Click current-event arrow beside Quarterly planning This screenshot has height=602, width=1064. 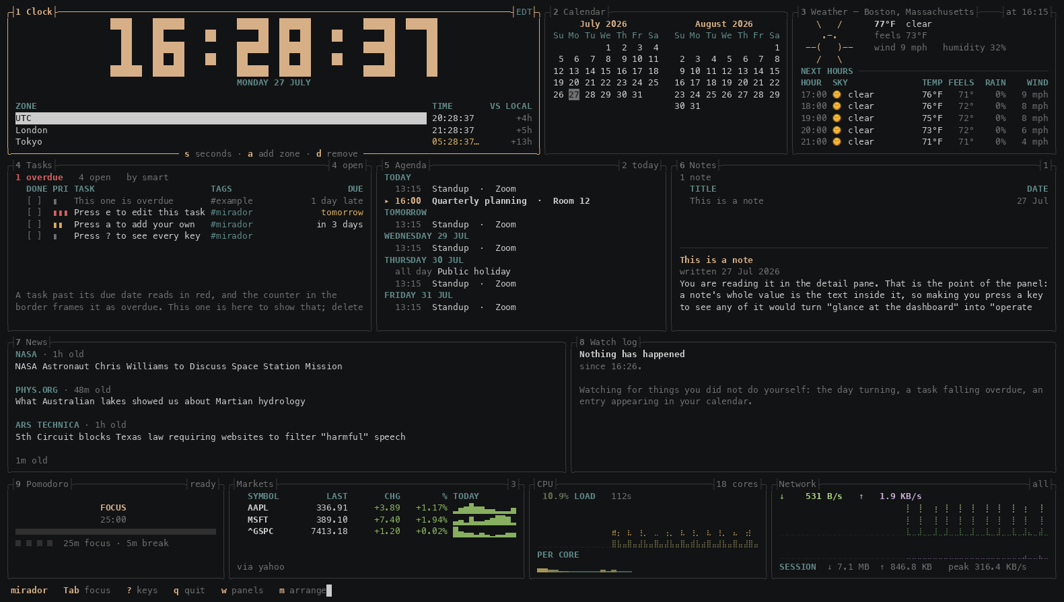click(387, 201)
